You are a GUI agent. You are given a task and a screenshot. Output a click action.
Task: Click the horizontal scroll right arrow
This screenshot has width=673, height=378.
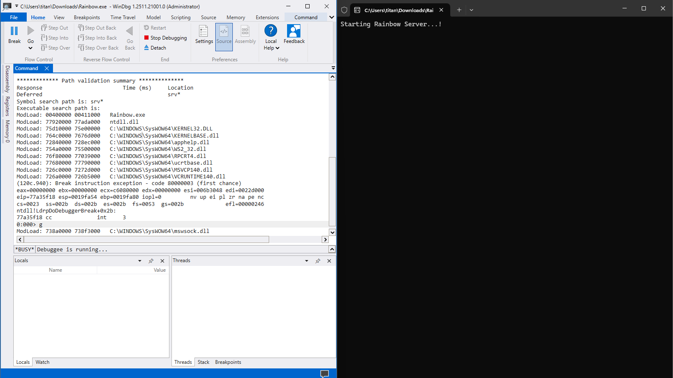(325, 240)
